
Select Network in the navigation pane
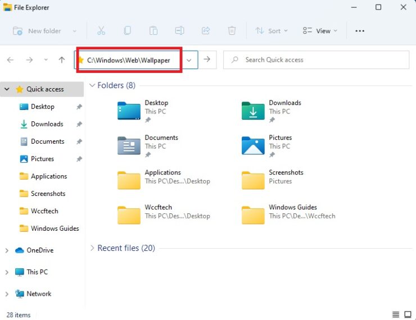[39, 294]
